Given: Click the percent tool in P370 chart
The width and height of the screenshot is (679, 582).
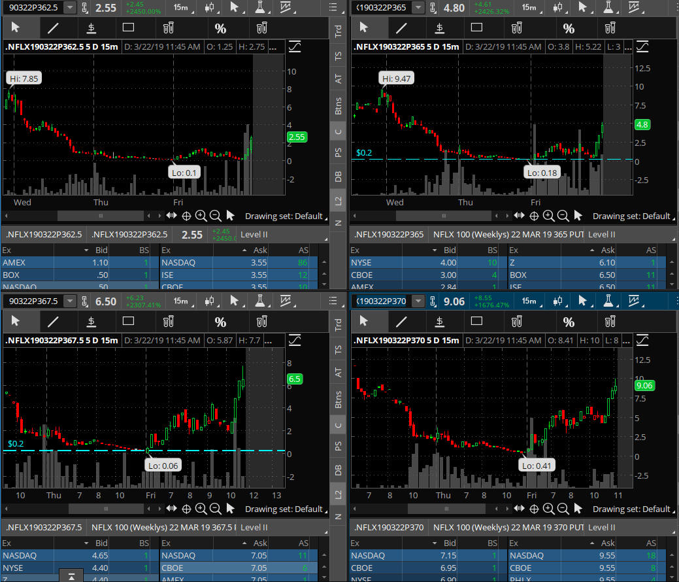Looking at the screenshot, I should click(x=569, y=321).
